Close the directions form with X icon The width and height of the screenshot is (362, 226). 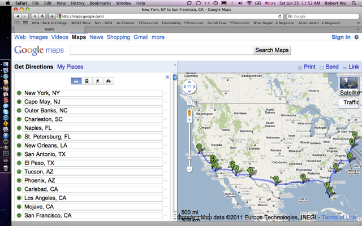pos(167,77)
